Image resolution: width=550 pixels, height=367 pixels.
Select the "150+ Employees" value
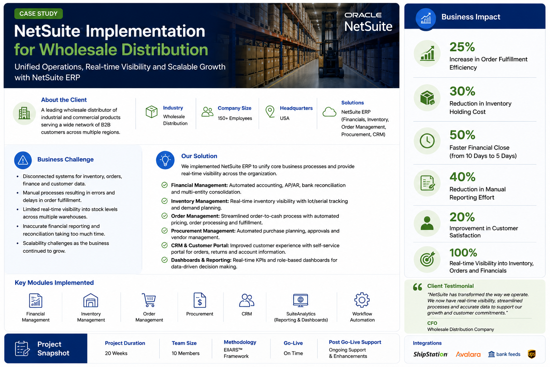pos(235,118)
